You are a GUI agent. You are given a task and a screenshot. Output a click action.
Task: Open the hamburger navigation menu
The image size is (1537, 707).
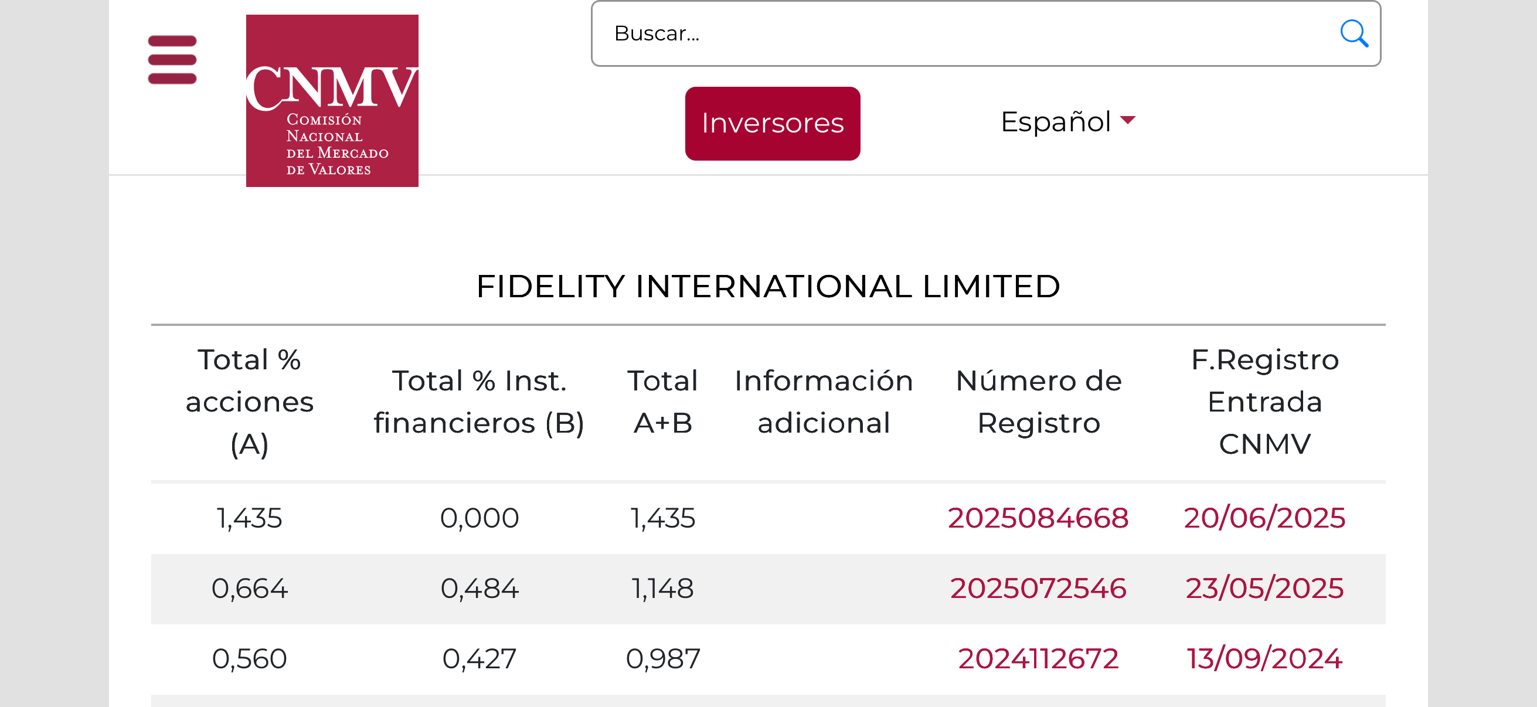coord(172,60)
